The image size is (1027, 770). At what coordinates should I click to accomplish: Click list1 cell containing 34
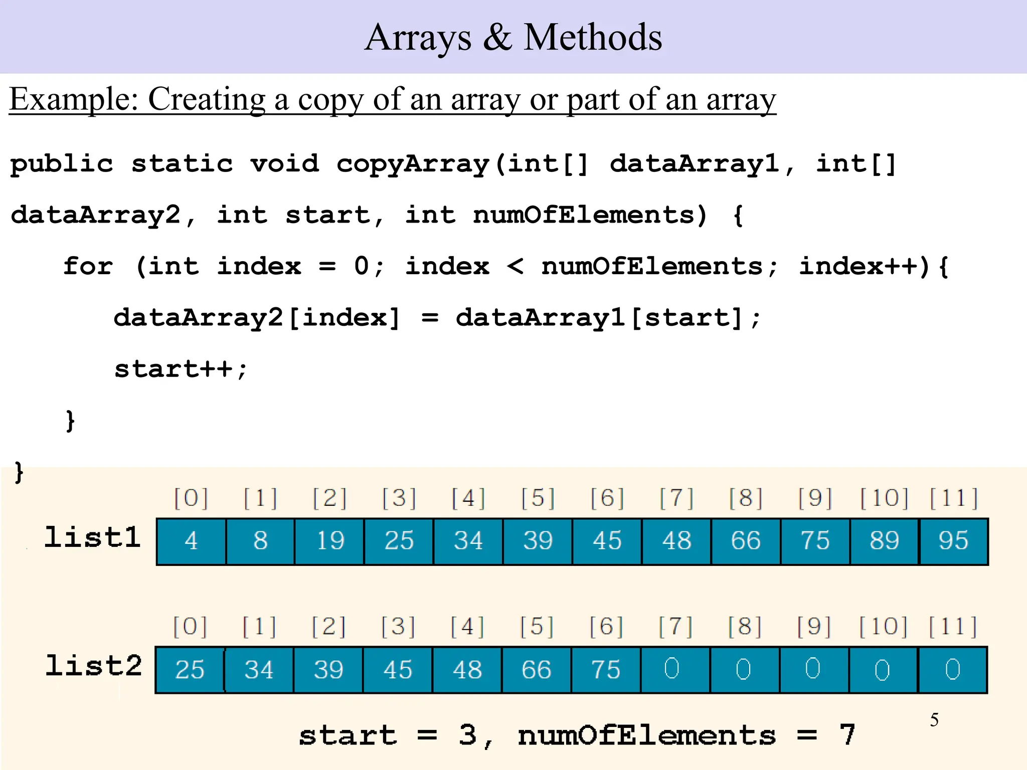468,541
